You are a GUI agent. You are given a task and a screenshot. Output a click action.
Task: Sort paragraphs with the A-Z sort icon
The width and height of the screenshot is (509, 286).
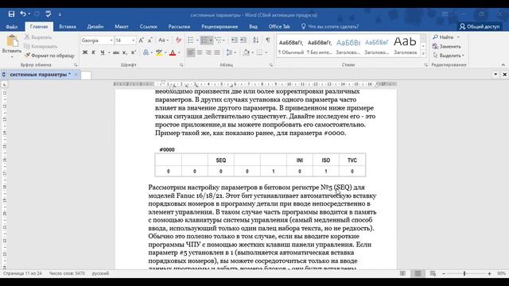(x=256, y=41)
